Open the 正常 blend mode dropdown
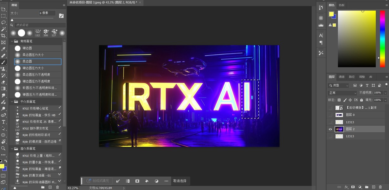 [x=343, y=93]
